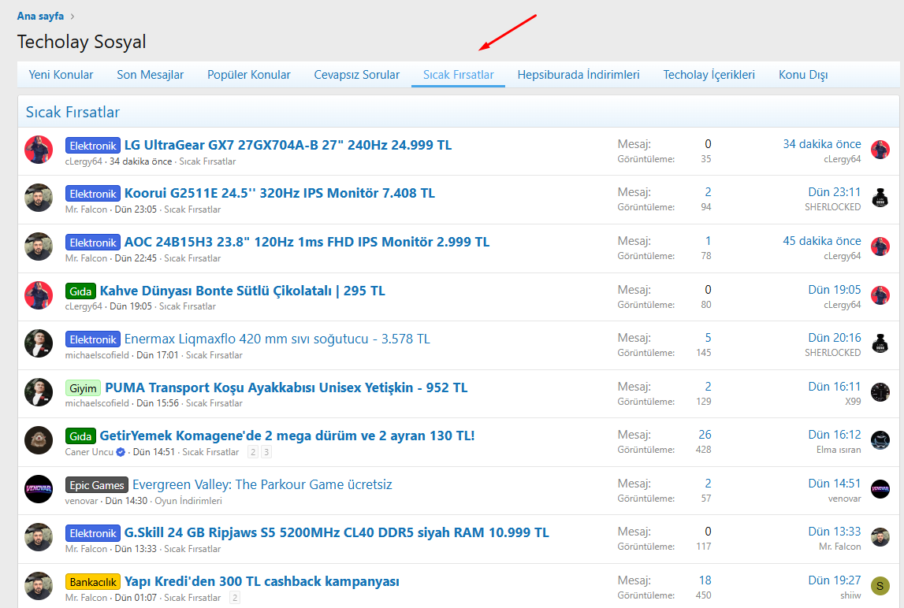The image size is (904, 608).
Task: Click the 45 dakika önce last-post time
Action: (x=821, y=241)
